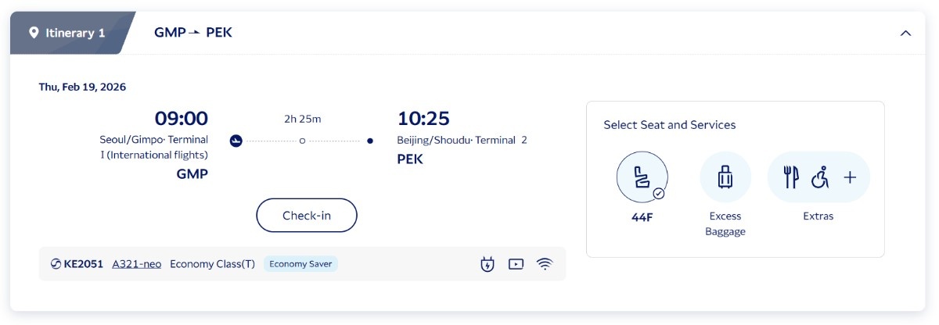Click the Korean Air logo beside KE2051
The width and height of the screenshot is (939, 325).
56,264
